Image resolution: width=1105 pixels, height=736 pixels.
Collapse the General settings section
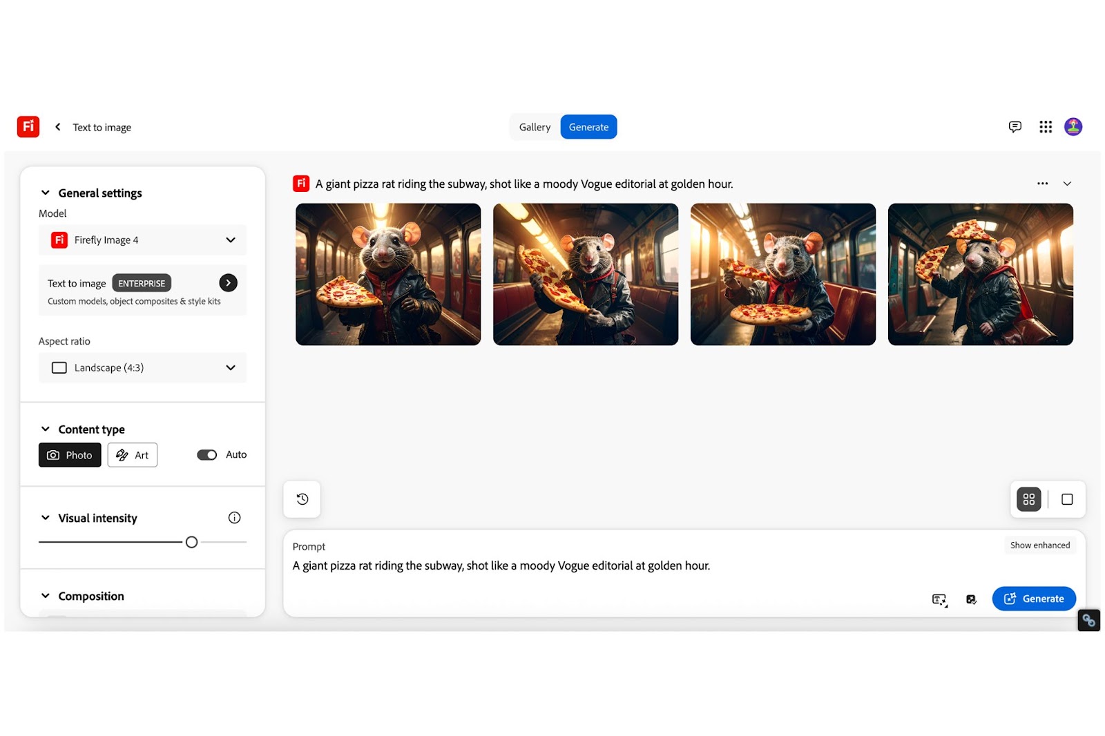click(46, 193)
